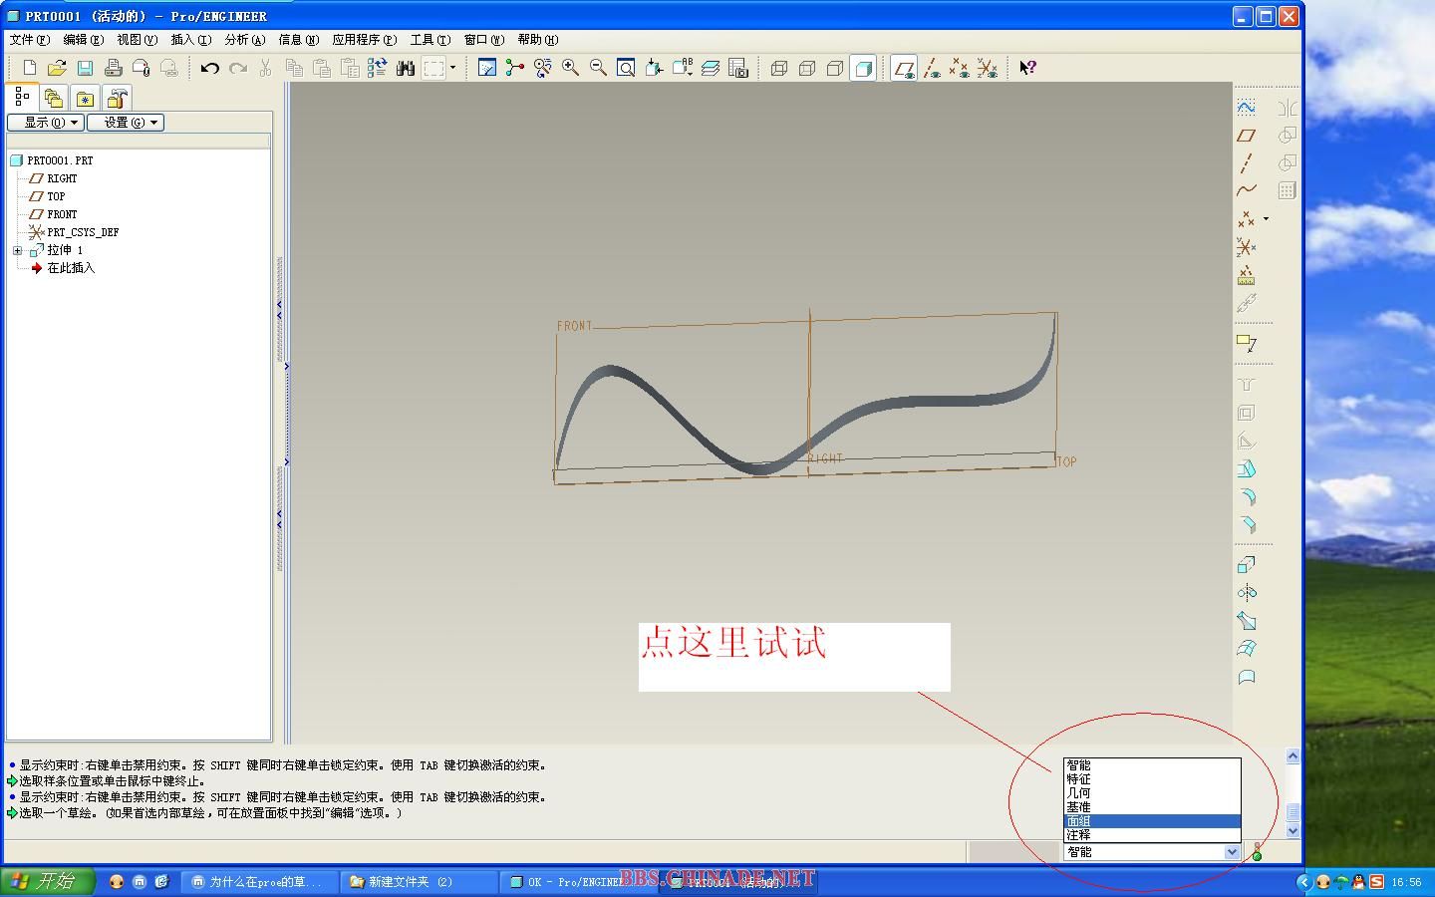
Task: Click the Windows 开始 Start button
Action: coord(47,881)
